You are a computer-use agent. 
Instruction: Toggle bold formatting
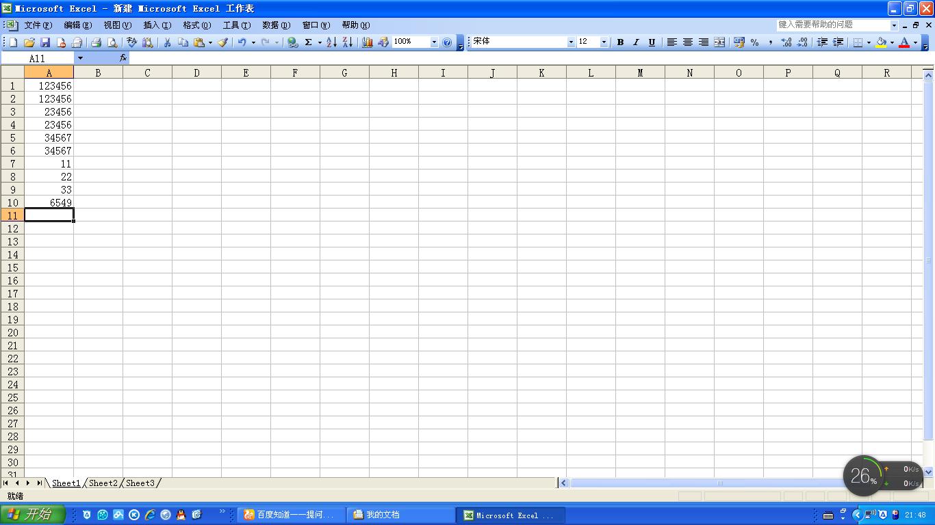(620, 42)
